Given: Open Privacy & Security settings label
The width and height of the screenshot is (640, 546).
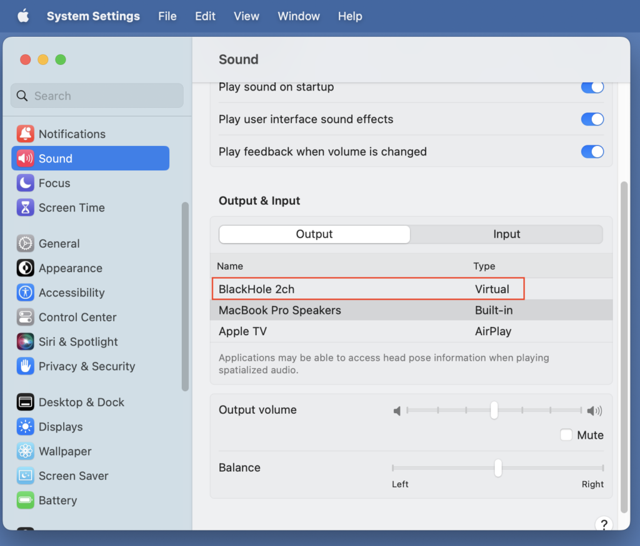Looking at the screenshot, I should (x=87, y=366).
